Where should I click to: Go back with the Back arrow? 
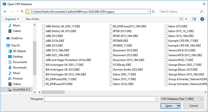point(5,12)
